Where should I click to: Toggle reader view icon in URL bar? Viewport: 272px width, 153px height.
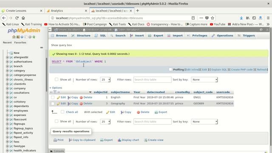[193, 18]
